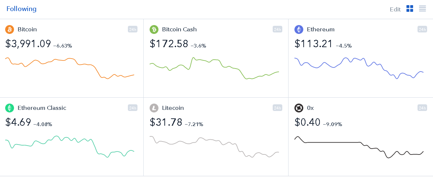
Task: Click the purple Ethereum logo icon
Action: (299, 29)
